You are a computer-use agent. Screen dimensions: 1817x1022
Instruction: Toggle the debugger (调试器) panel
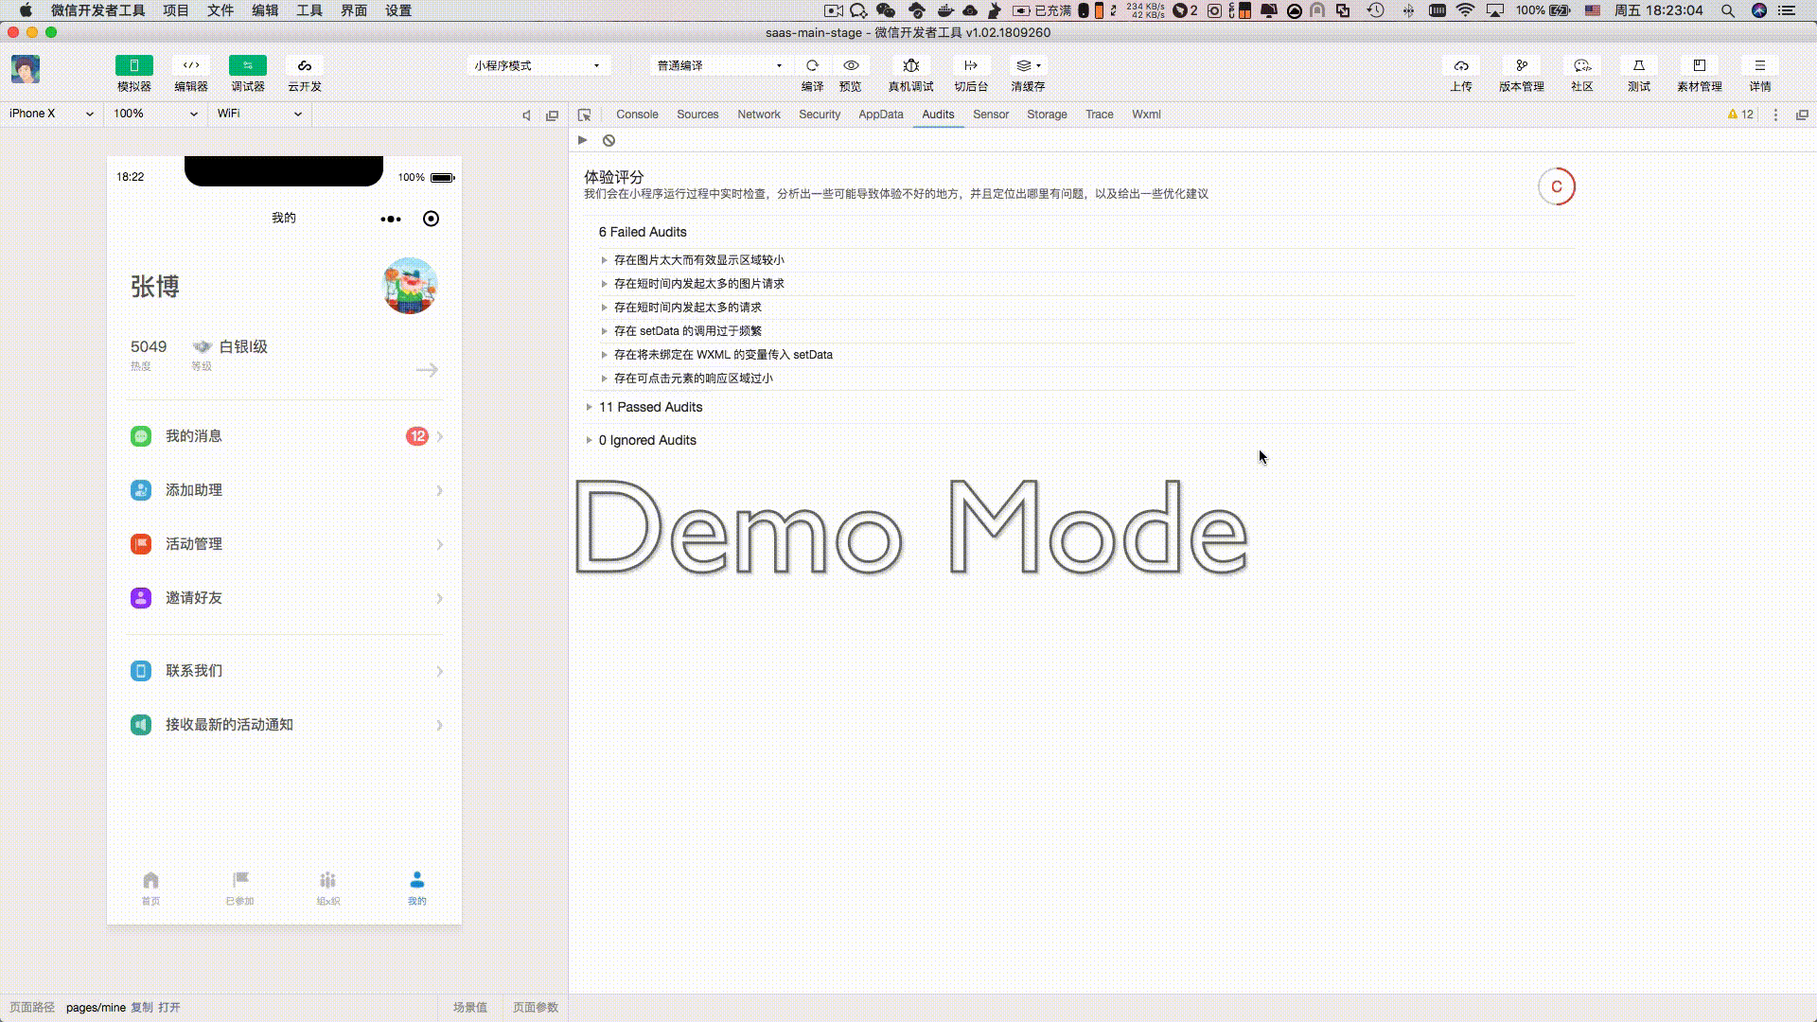[x=247, y=65]
